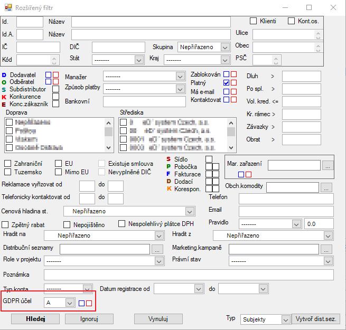Expand the Manažer dropdown
This screenshot has width=346, height=330.
pos(180,77)
